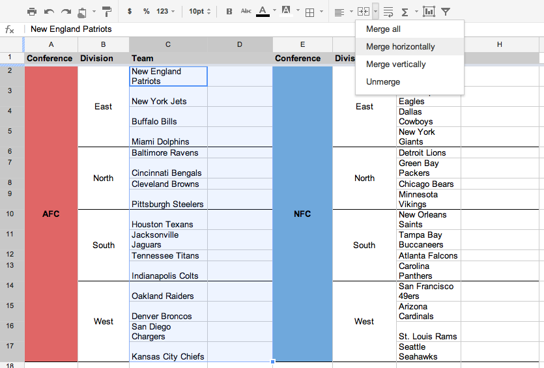The height and width of the screenshot is (368, 544).
Task: Choose Merge horizontally from menu
Action: tap(410, 46)
